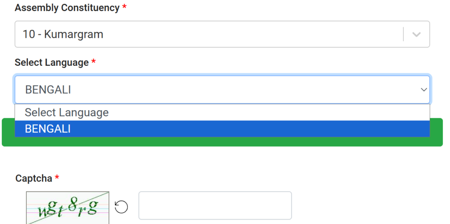The image size is (450, 224).
Task: Click the first letter of the captcha image
Action: pos(43,210)
